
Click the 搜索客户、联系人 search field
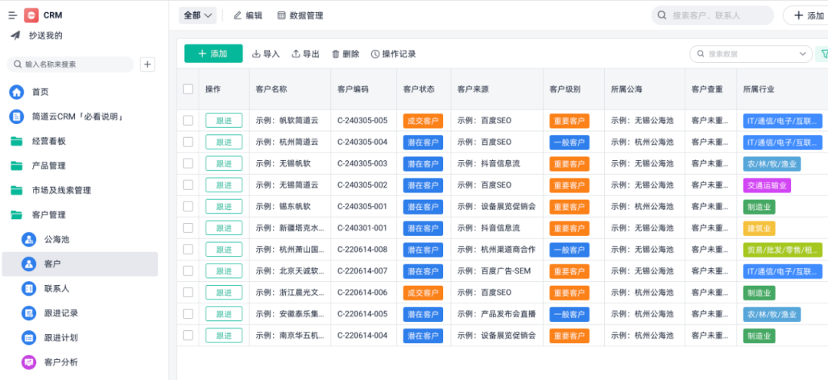(717, 15)
